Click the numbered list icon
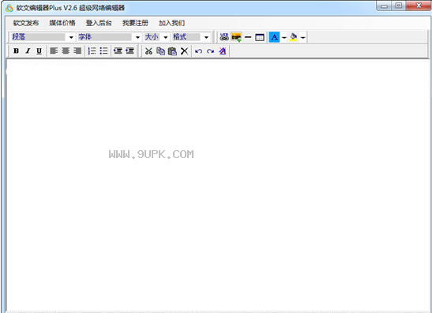 tap(92, 51)
